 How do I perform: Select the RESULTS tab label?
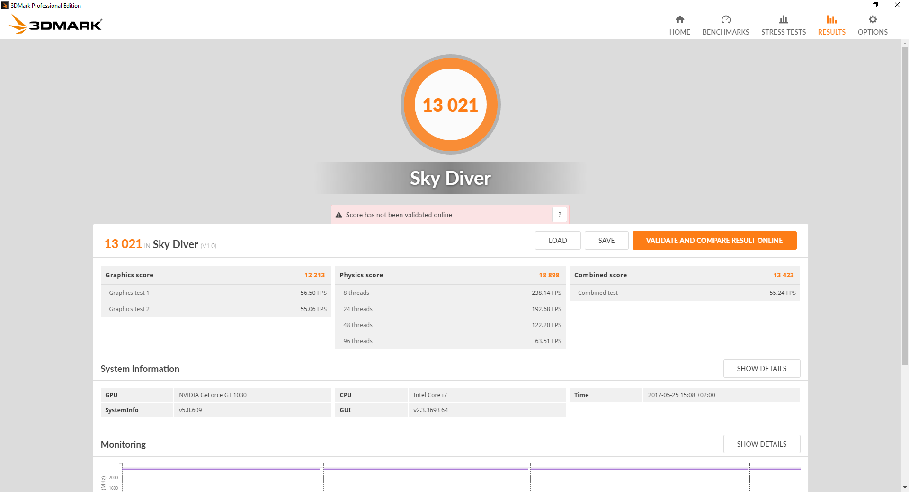tap(832, 32)
